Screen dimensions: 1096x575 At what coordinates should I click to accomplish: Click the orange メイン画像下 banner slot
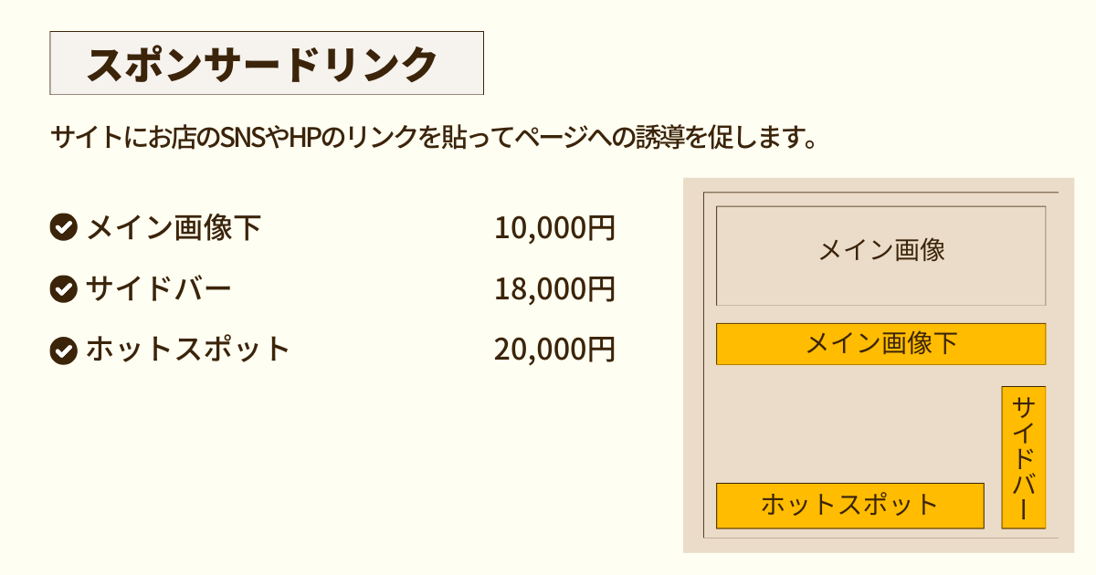coord(880,344)
